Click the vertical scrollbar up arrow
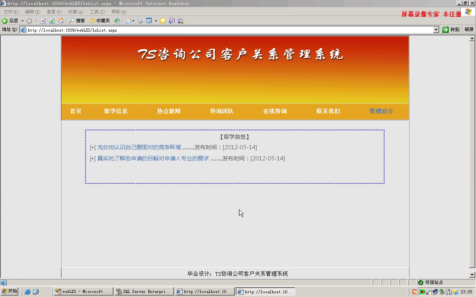 [x=472, y=39]
